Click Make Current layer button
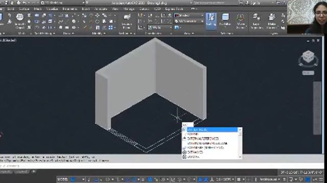 pyautogui.click(x=272, y=21)
